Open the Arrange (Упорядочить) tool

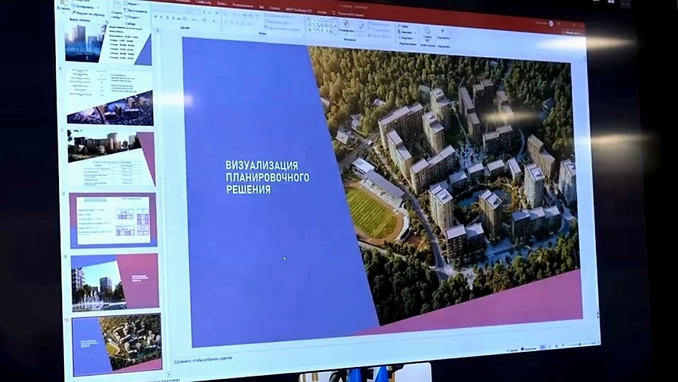click(347, 27)
